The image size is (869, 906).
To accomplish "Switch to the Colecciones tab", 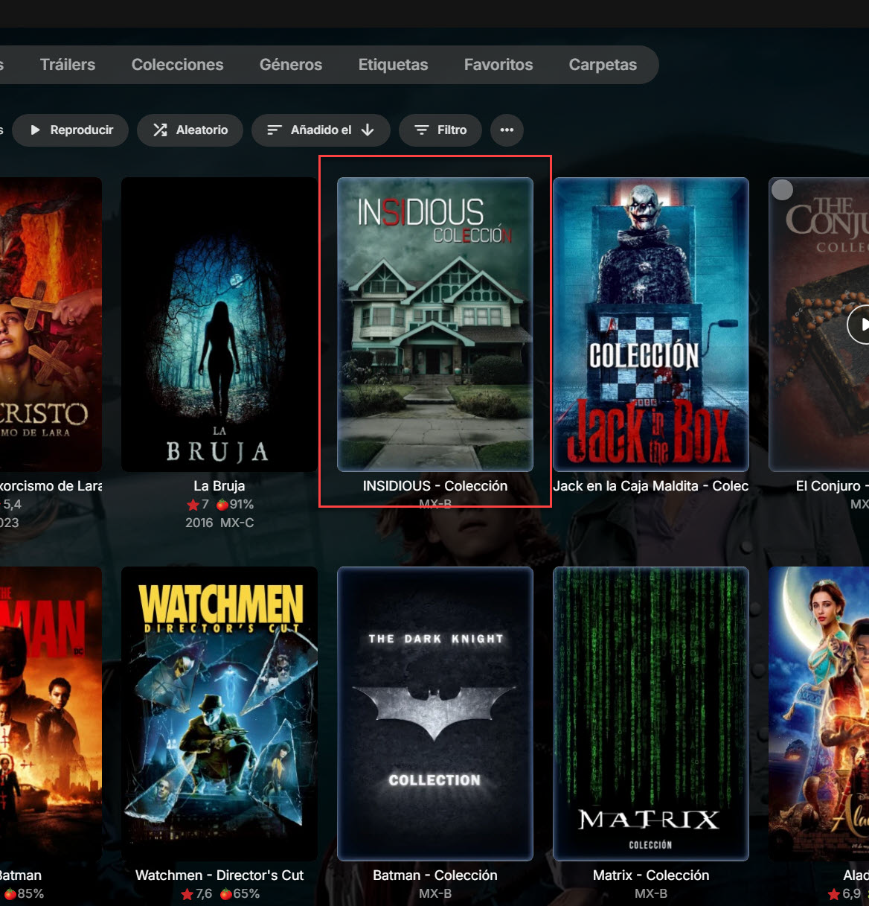I will [x=177, y=65].
